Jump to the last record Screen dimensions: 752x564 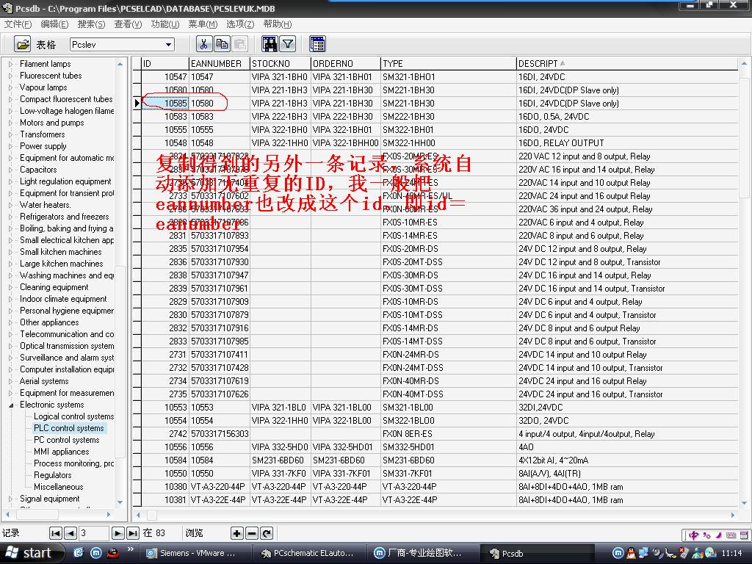coord(132,533)
